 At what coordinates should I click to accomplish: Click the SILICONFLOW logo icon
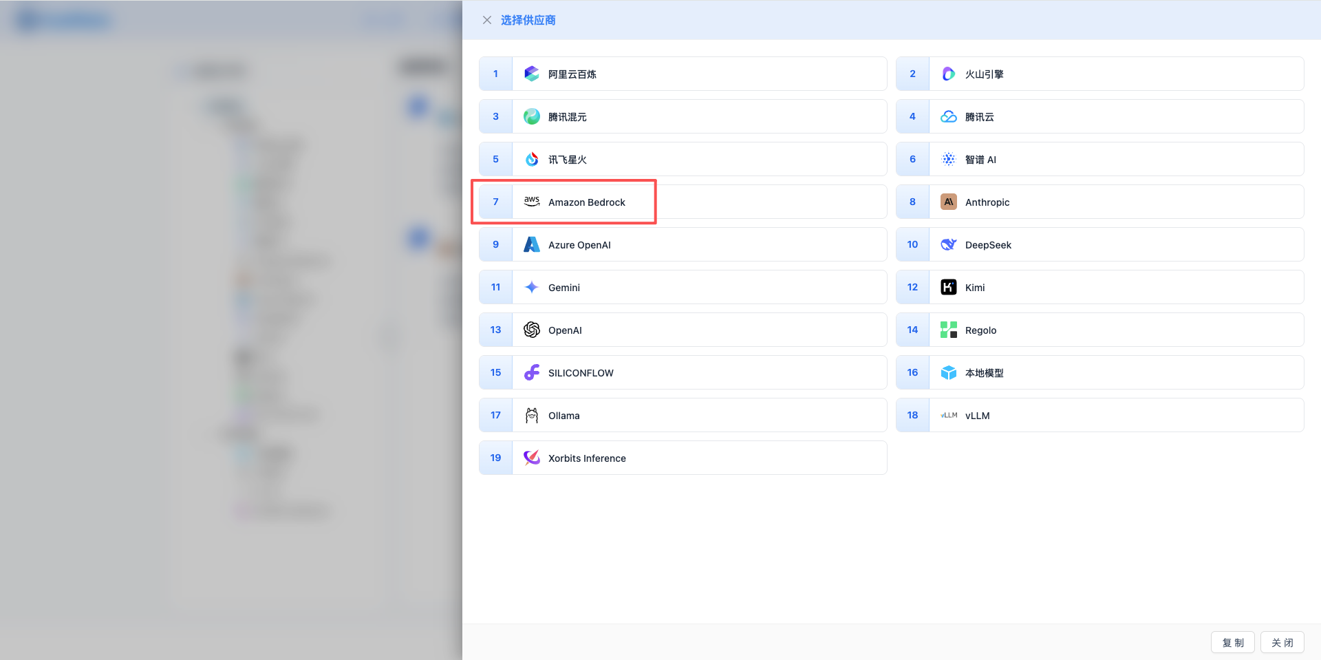[x=531, y=372]
